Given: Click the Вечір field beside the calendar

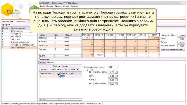Looking at the screenshot, I should pyautogui.click(x=181, y=42).
